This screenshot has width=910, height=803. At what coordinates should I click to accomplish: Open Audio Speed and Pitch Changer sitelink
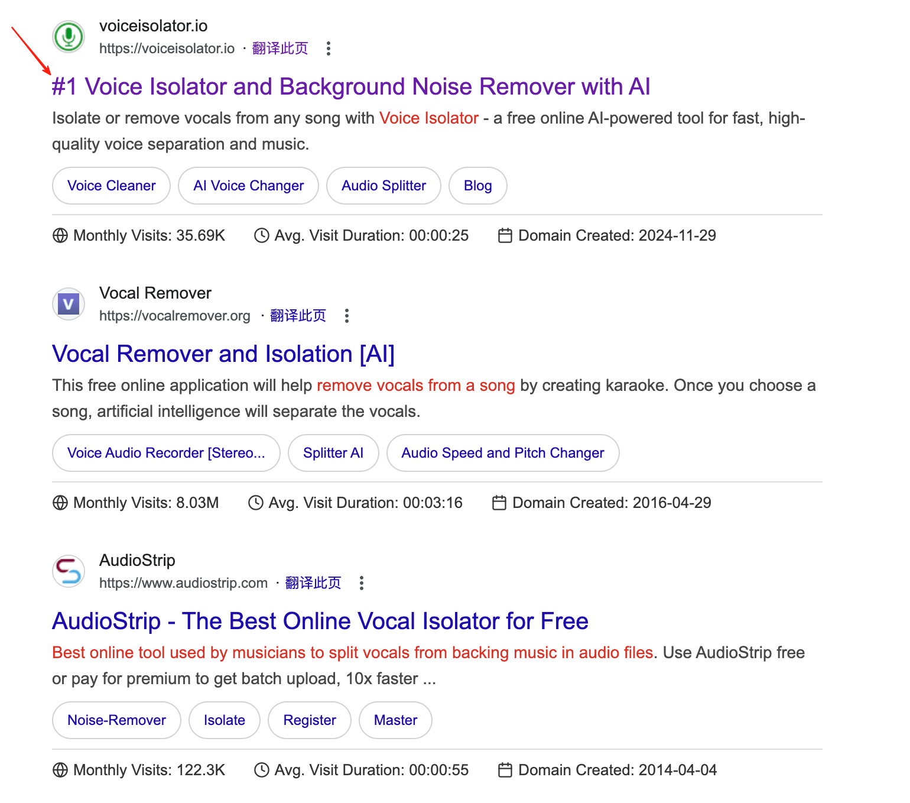point(502,453)
